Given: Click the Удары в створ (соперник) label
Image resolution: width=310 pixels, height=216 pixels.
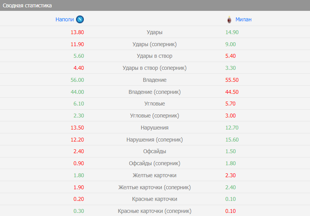Looking at the screenshot, I should tap(154, 68).
